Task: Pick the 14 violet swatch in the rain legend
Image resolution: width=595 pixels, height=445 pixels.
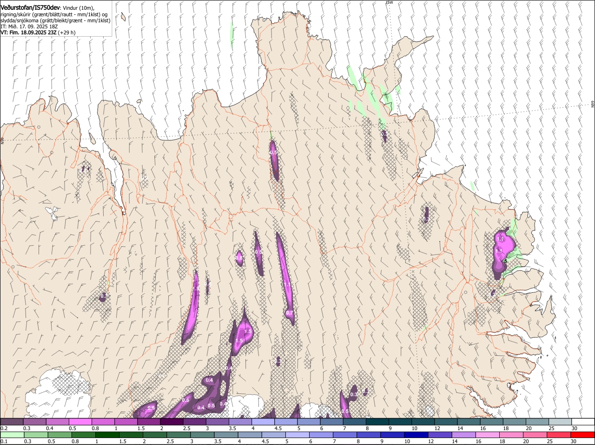Action: 463,435
